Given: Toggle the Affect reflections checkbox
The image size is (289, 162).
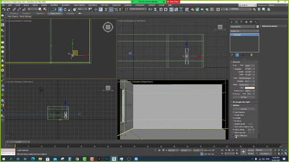Looking at the screenshot, I should coord(233,135).
